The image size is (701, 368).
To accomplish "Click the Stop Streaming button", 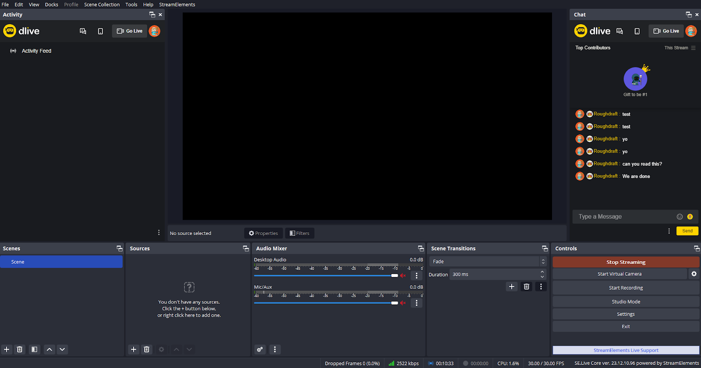I will point(626,262).
